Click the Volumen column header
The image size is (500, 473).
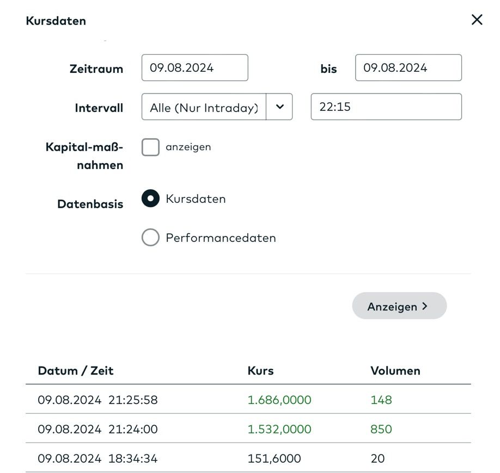[395, 371]
